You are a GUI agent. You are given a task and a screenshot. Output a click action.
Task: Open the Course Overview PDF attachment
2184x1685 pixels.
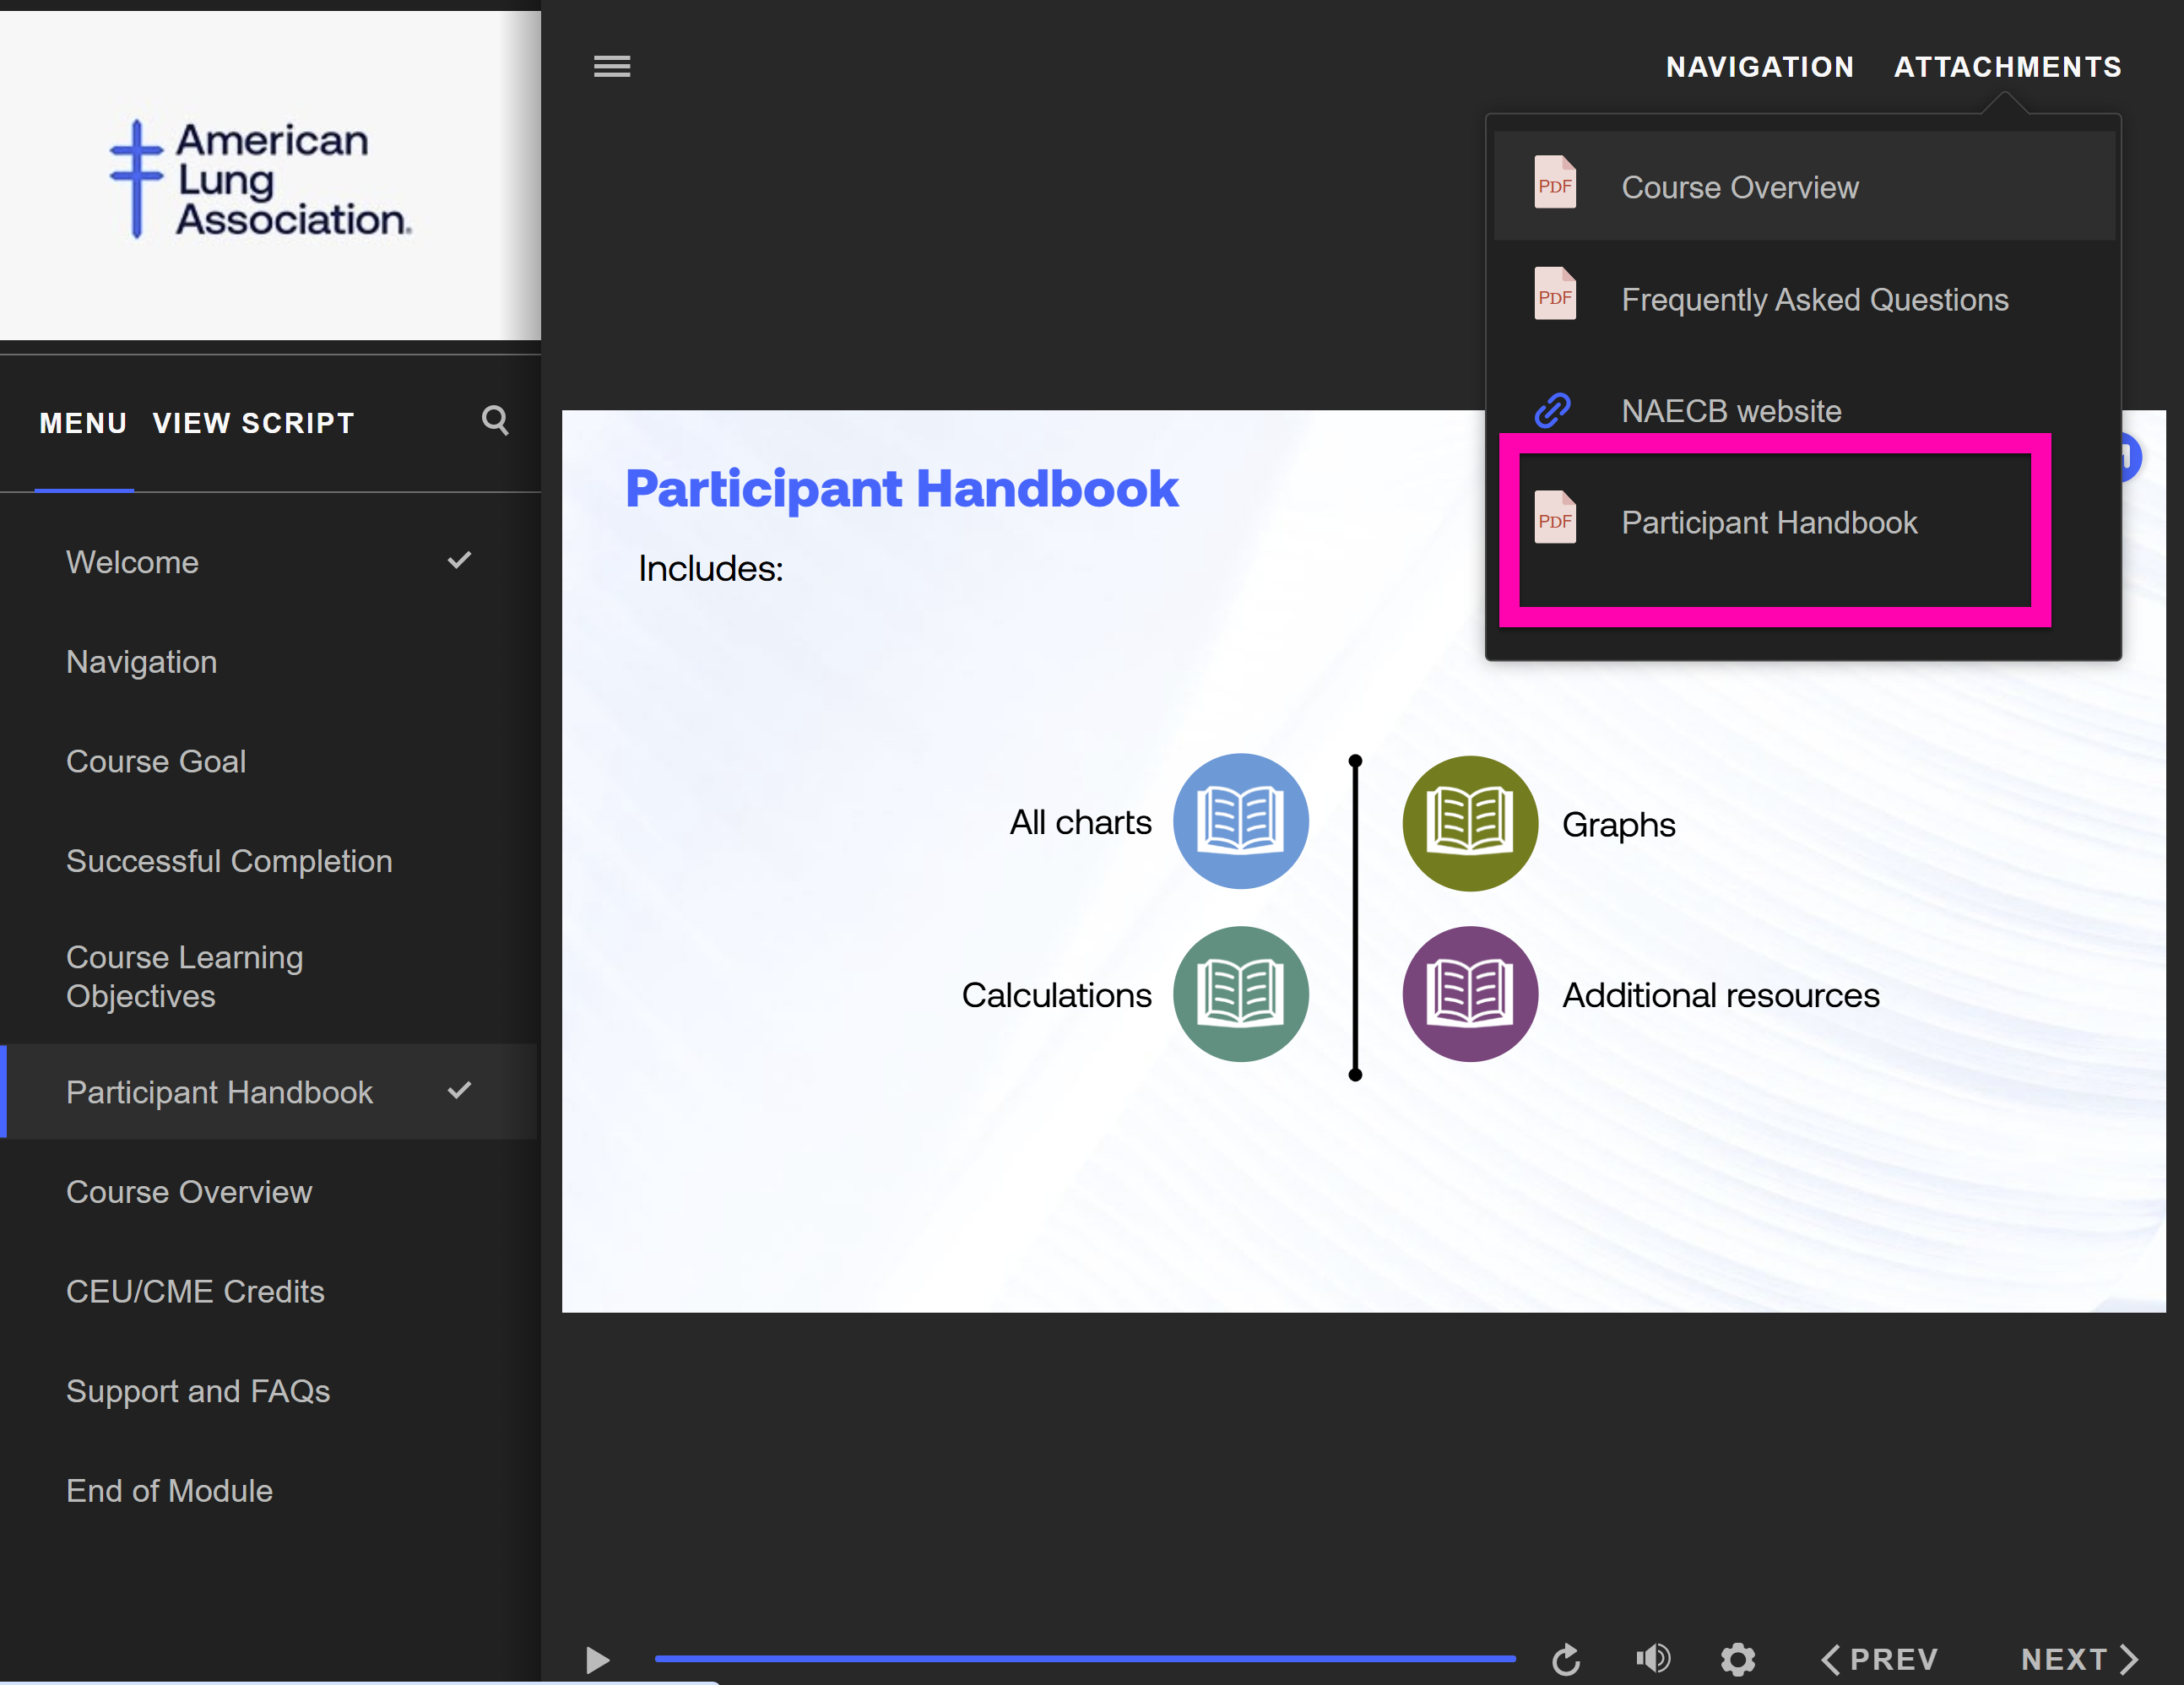(x=1738, y=187)
